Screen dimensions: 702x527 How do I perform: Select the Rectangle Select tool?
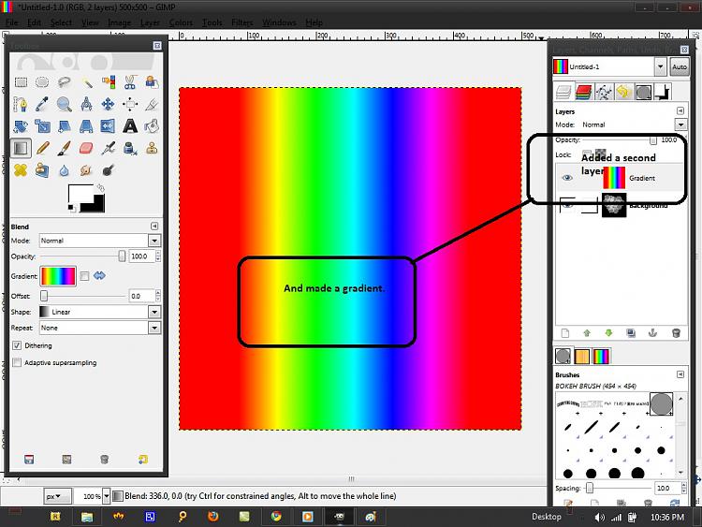tap(21, 82)
